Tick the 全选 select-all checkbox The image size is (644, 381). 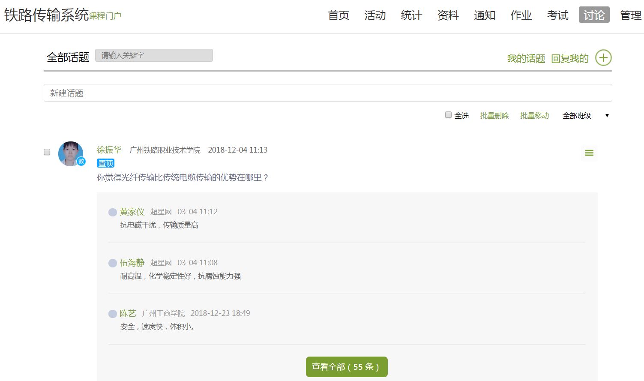click(x=448, y=115)
